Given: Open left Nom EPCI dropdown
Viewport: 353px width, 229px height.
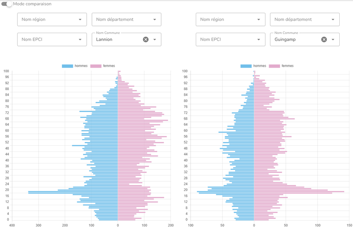Looking at the screenshot, I should [52, 39].
